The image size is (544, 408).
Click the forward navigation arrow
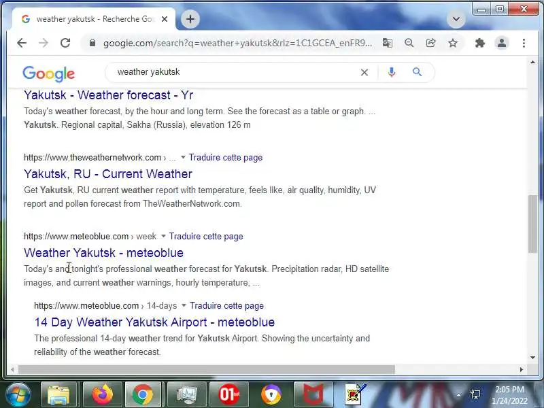click(x=44, y=43)
